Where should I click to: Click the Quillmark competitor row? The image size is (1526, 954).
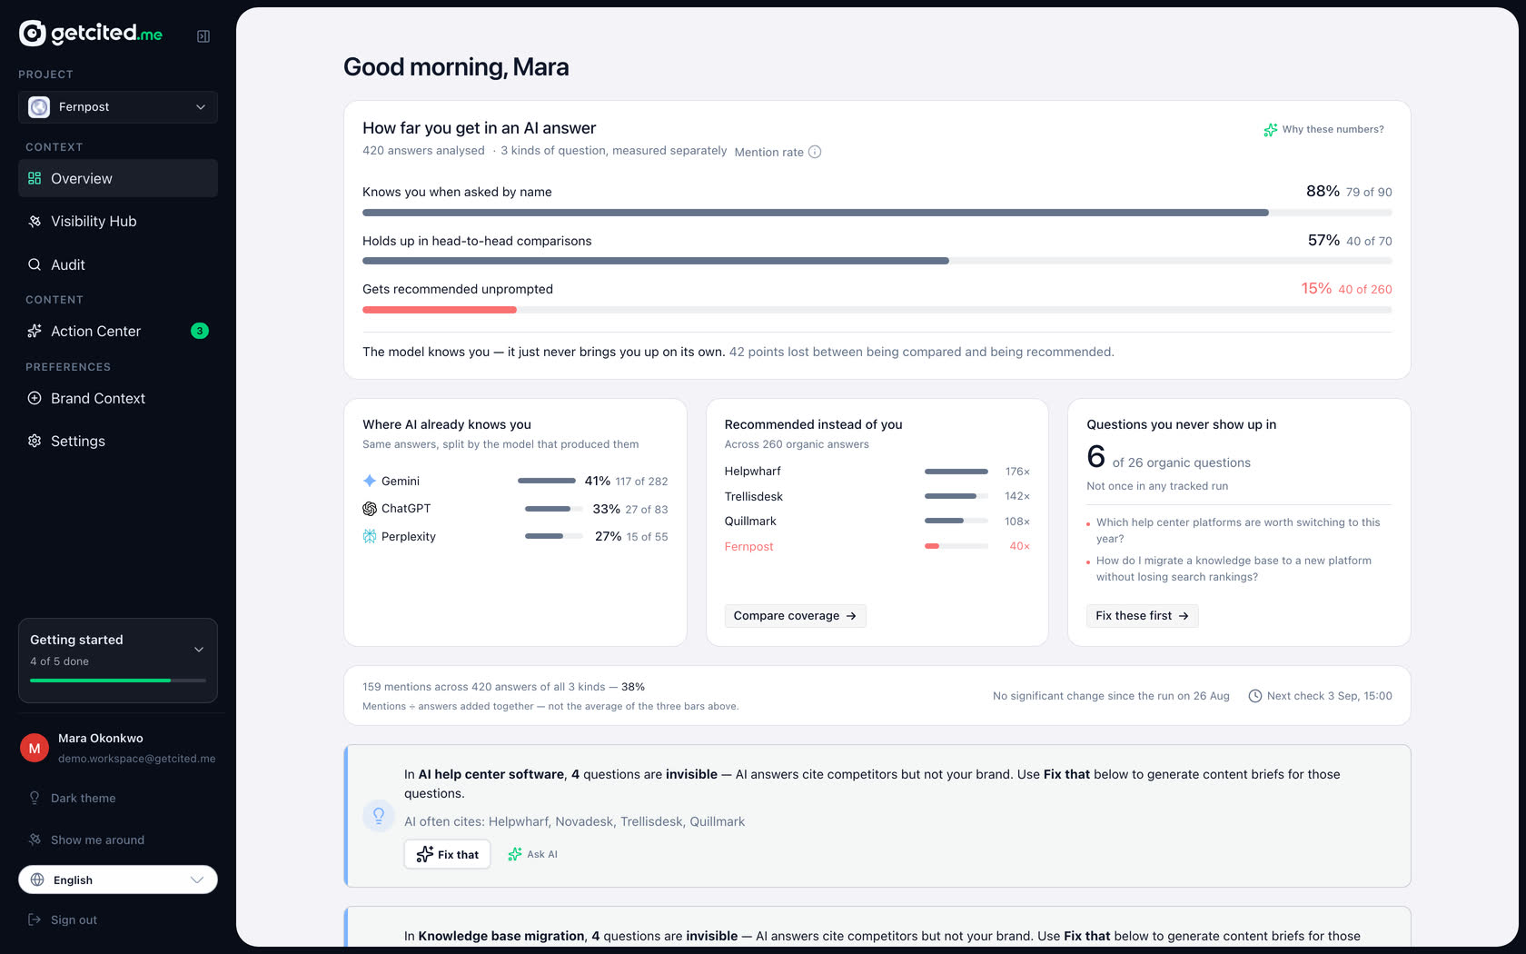point(877,522)
